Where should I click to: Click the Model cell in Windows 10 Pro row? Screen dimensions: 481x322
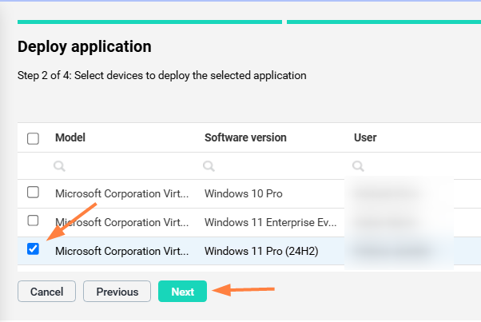(x=122, y=193)
